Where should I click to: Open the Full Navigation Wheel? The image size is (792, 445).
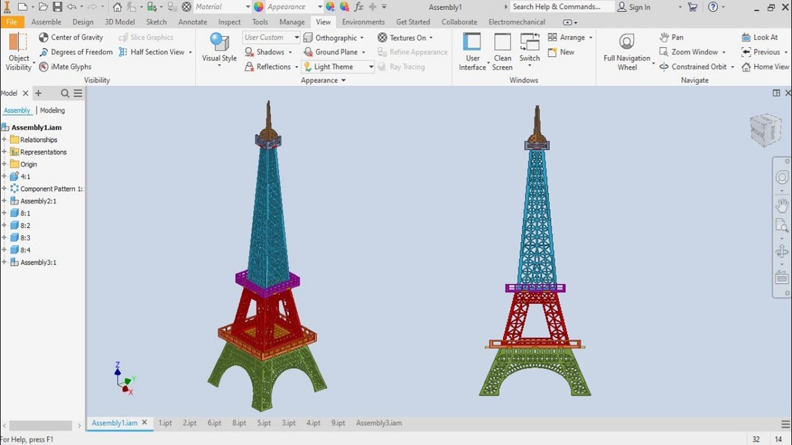627,51
